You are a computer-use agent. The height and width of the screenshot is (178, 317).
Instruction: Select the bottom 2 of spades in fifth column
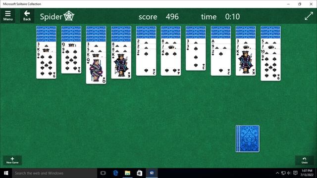146,62
